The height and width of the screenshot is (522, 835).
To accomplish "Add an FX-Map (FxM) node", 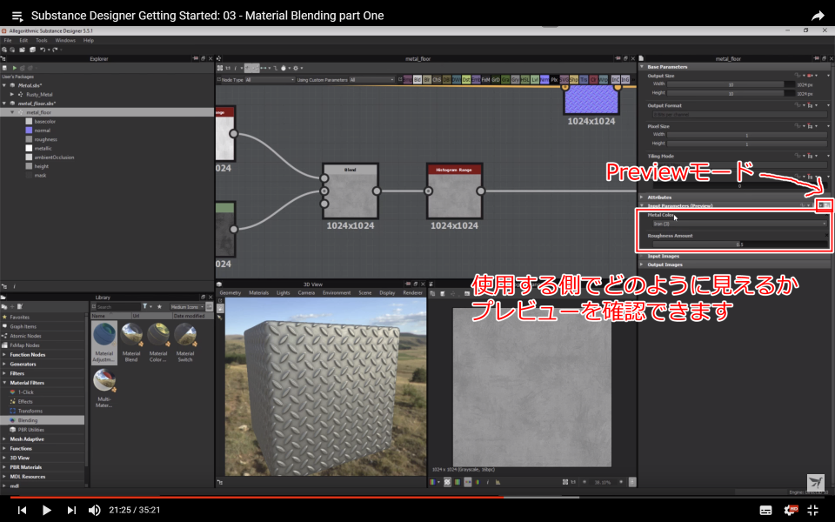I will pyautogui.click(x=485, y=80).
